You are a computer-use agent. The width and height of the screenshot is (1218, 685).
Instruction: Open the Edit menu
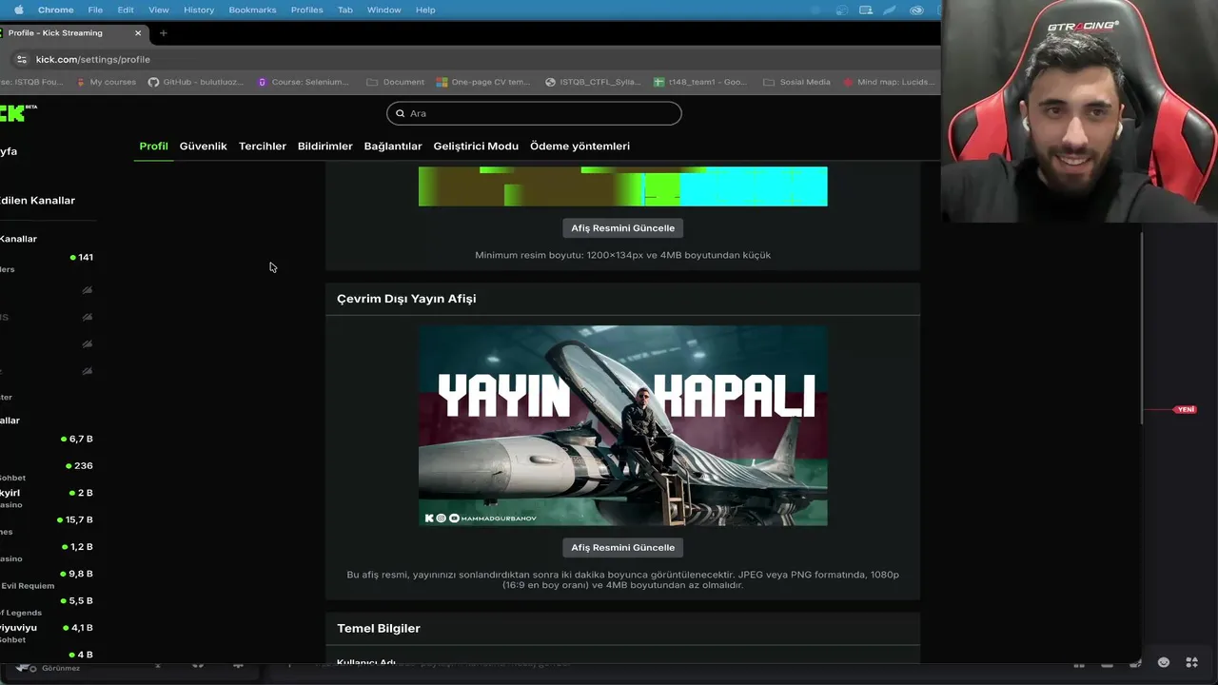pyautogui.click(x=126, y=10)
